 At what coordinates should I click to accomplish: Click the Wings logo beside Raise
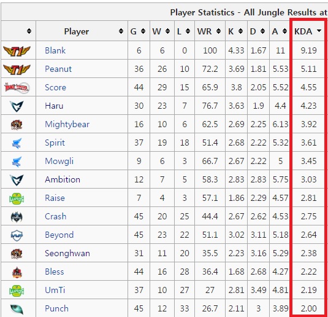[17, 198]
